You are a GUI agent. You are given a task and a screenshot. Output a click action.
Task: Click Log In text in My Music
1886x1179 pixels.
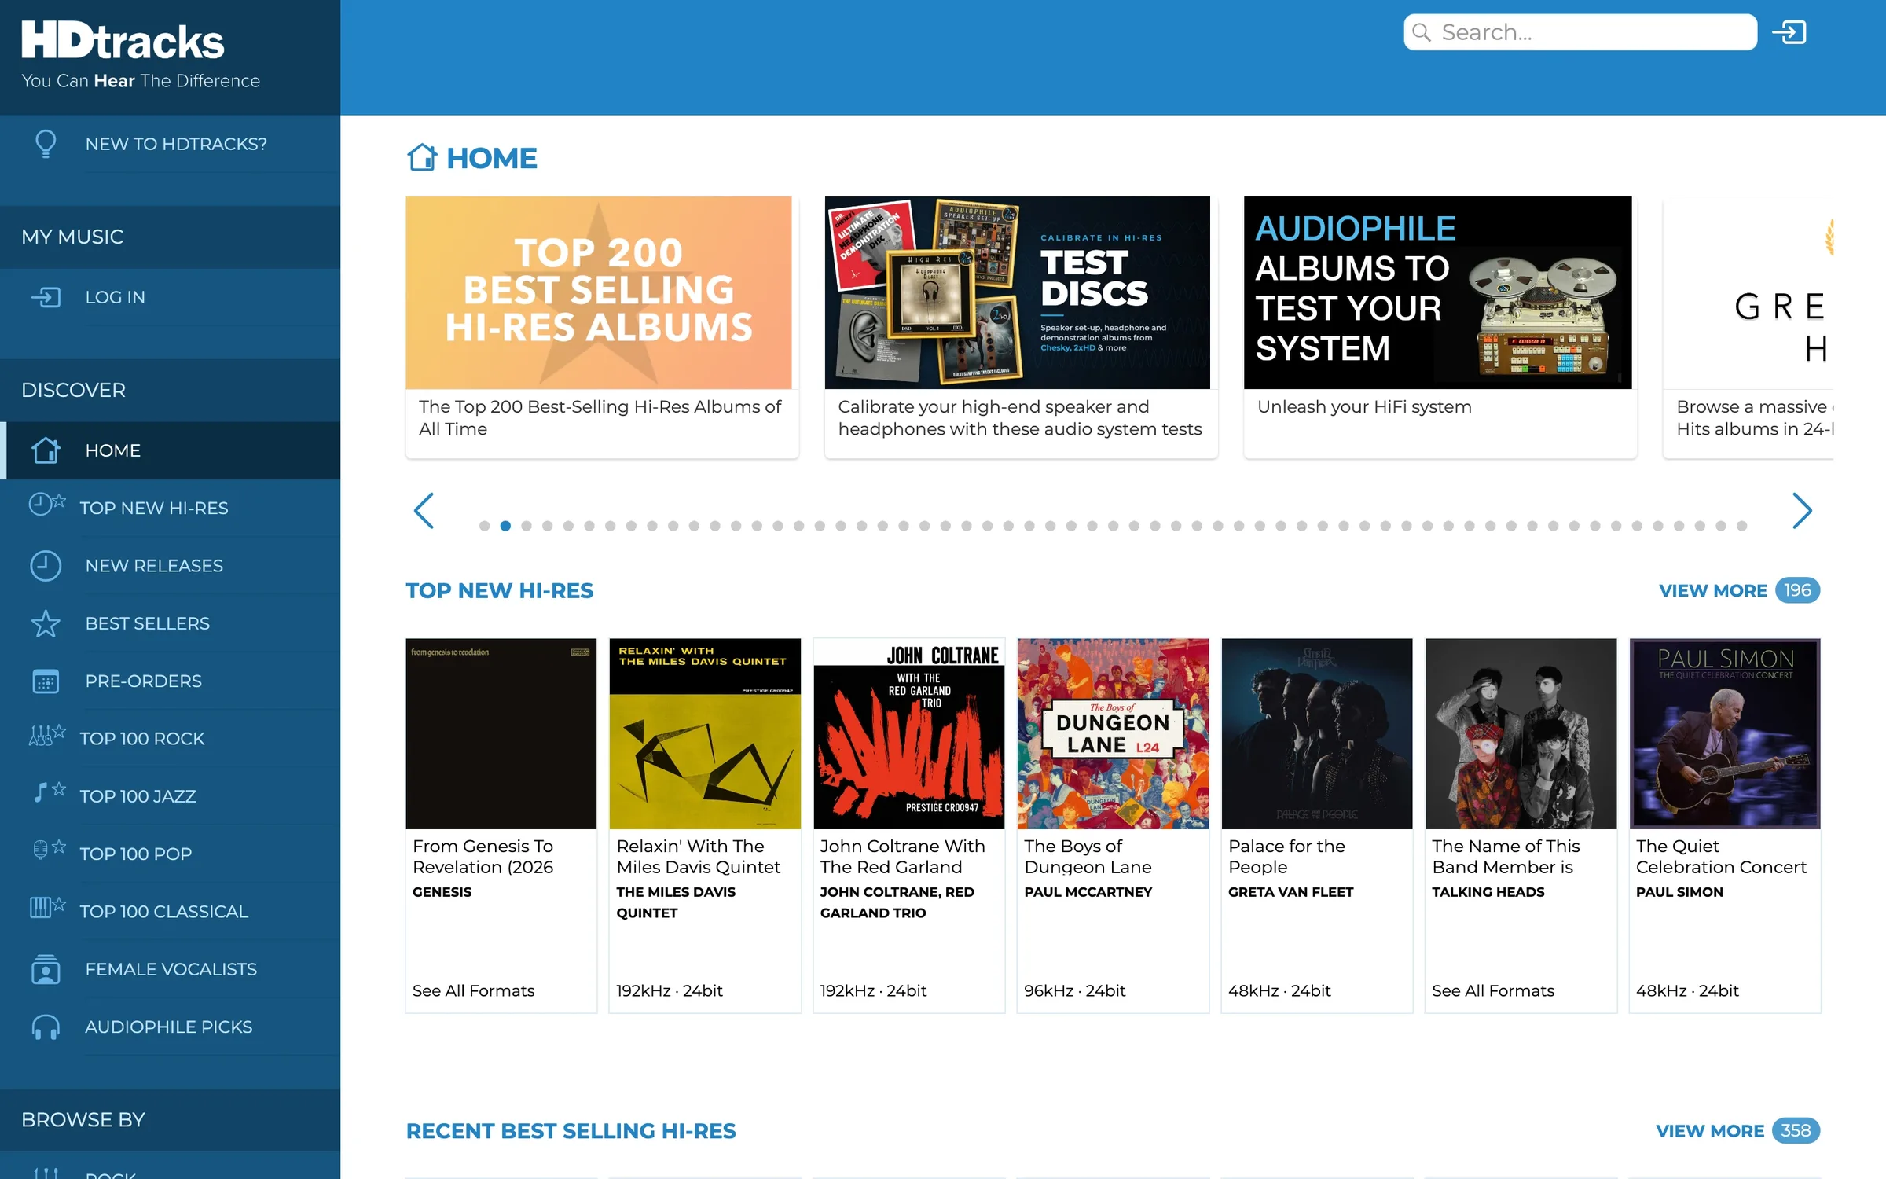point(116,297)
